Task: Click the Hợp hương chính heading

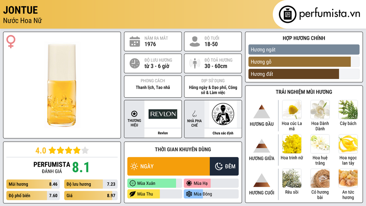Action: [x=304, y=38]
